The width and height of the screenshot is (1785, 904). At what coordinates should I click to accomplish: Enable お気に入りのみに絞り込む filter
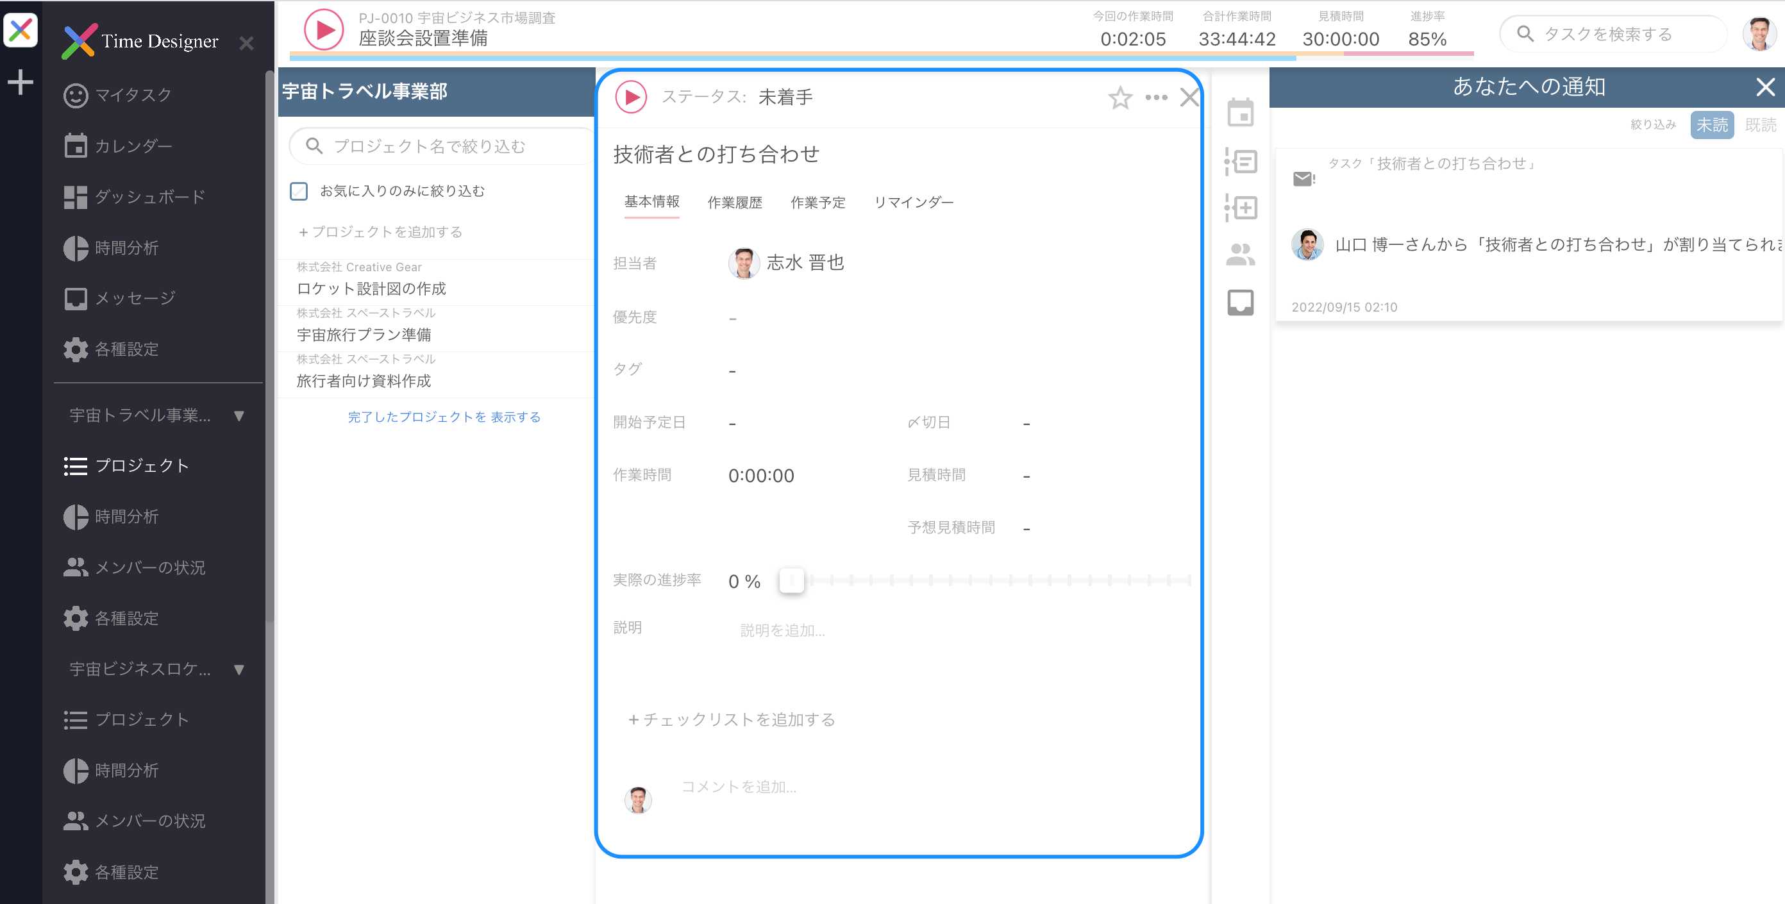click(x=299, y=190)
